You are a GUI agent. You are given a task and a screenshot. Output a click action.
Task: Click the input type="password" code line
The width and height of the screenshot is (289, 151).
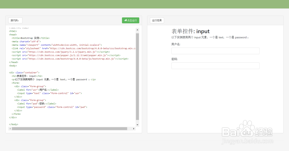(52, 107)
